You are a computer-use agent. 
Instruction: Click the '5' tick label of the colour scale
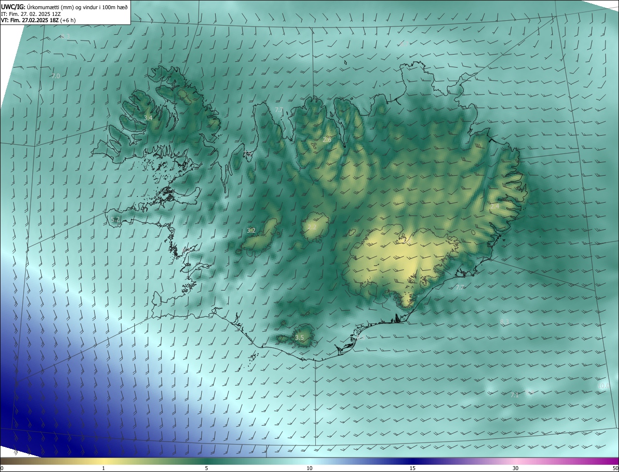click(x=206, y=468)
